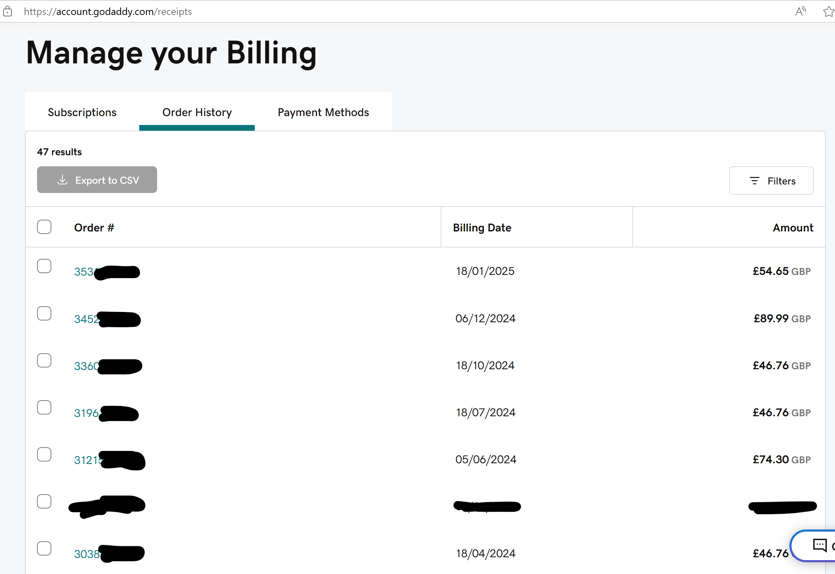This screenshot has height=574, width=835.
Task: Click the filter lines icon
Action: pyautogui.click(x=754, y=181)
